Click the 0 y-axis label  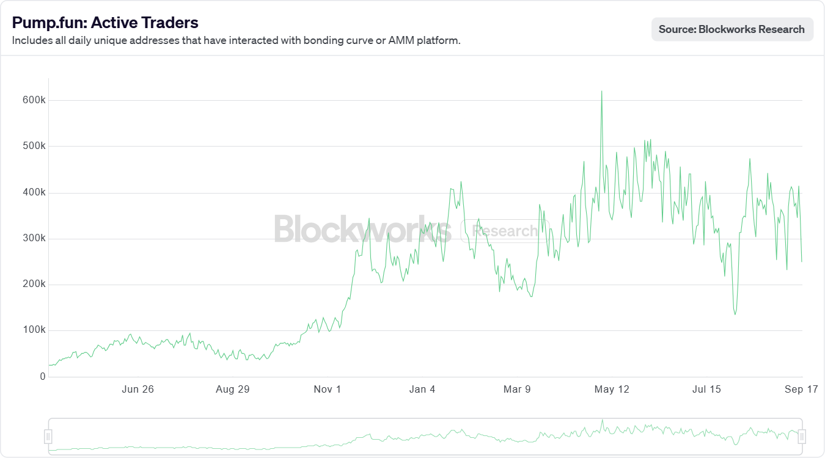(x=43, y=377)
